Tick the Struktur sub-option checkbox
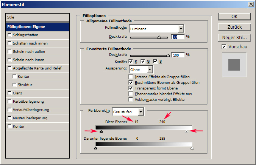This screenshot has height=165, width=256. click(x=14, y=85)
